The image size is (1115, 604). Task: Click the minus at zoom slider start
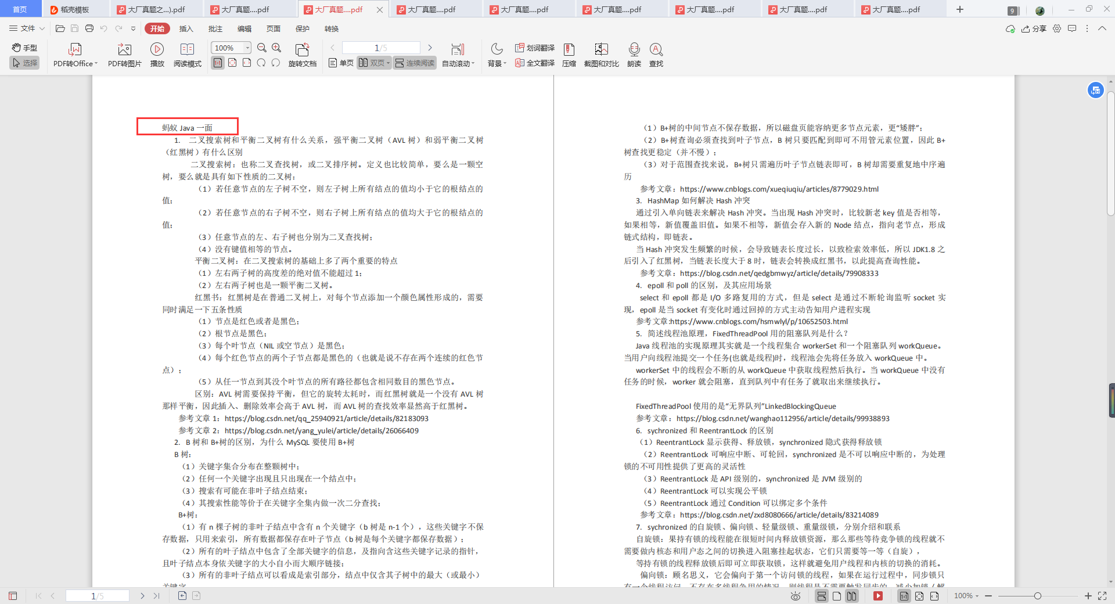coord(988,596)
